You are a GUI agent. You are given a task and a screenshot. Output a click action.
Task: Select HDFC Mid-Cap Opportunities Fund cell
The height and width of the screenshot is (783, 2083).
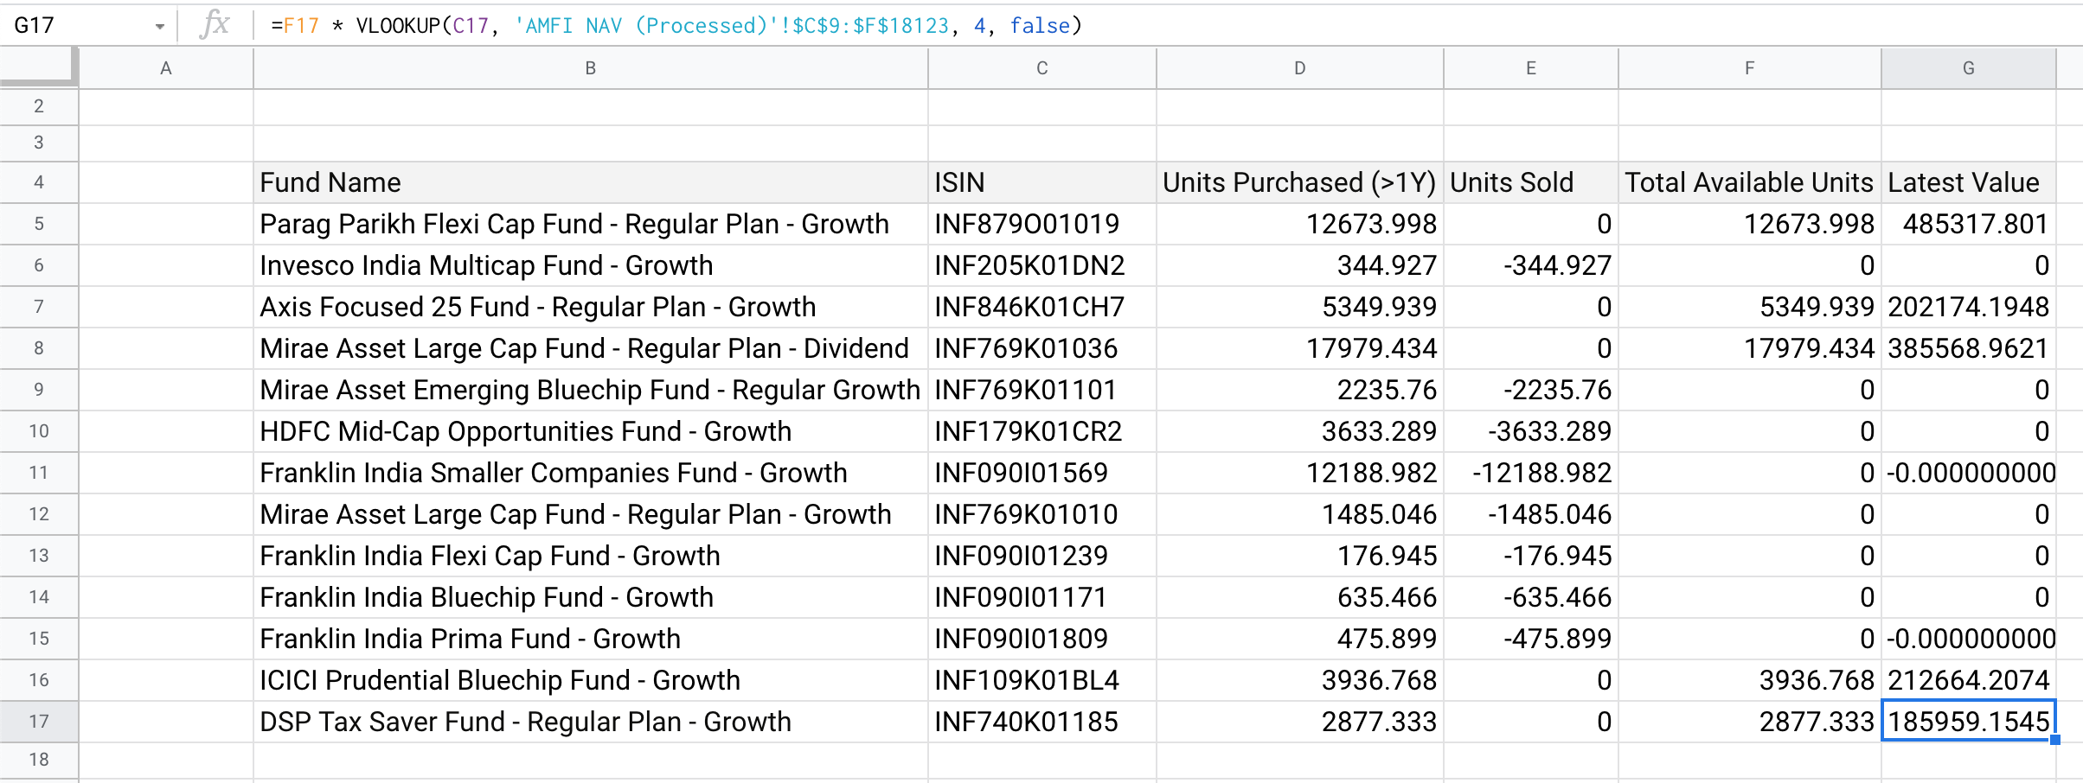coord(591,431)
